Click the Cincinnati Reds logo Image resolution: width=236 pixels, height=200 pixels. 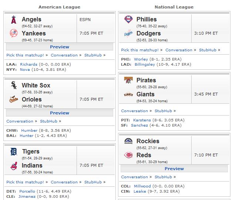[x=128, y=155]
